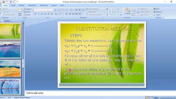Click the Bullets list icon
The width and height of the screenshot is (176, 99).
(67, 10)
